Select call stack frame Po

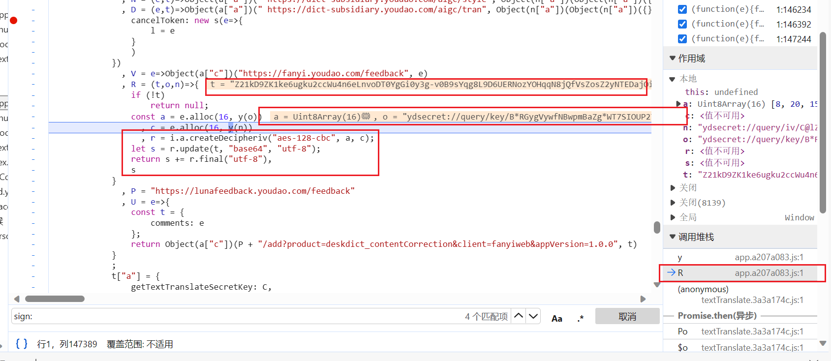[740, 331]
